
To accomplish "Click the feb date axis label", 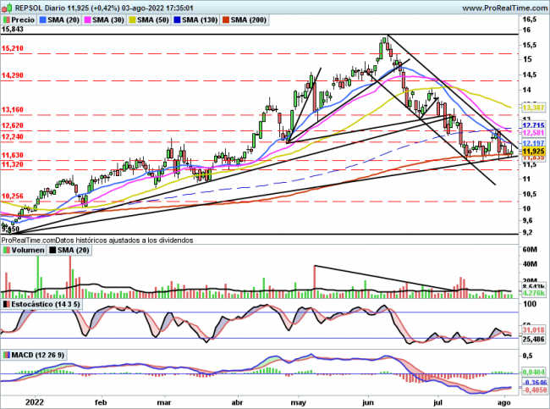I will coord(101,401).
